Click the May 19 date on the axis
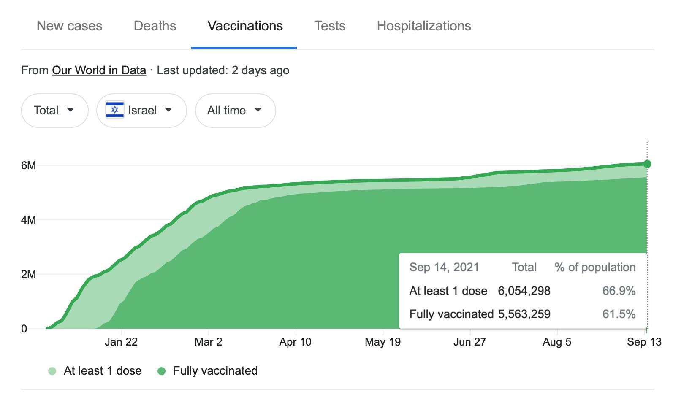The image size is (673, 400). tap(383, 342)
